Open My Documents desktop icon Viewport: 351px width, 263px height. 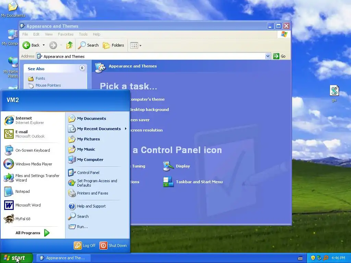pos(13,9)
